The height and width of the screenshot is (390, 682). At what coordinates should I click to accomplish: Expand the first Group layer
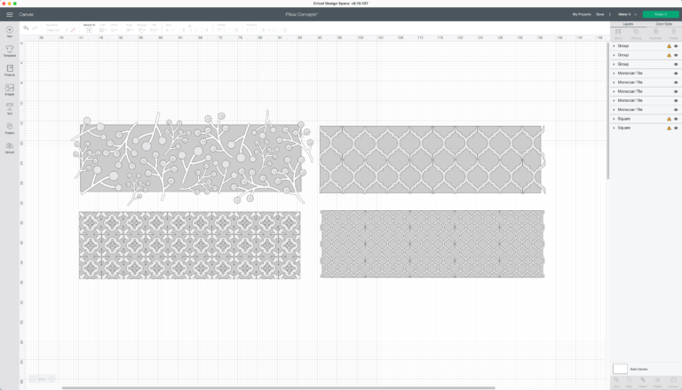(x=614, y=45)
